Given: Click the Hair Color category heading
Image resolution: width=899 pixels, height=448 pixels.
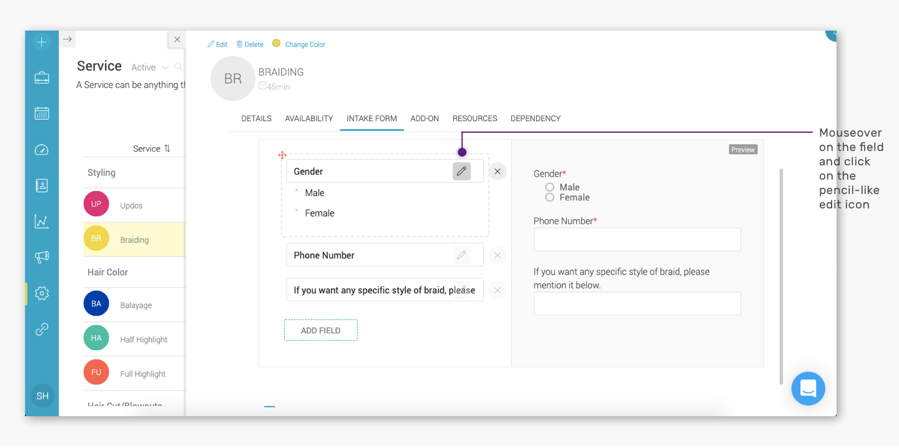Looking at the screenshot, I should pyautogui.click(x=107, y=272).
